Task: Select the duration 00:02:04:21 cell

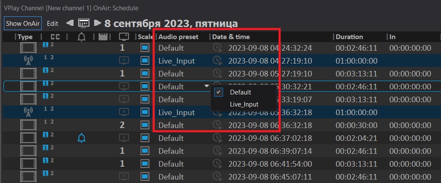Action: [x=356, y=138]
